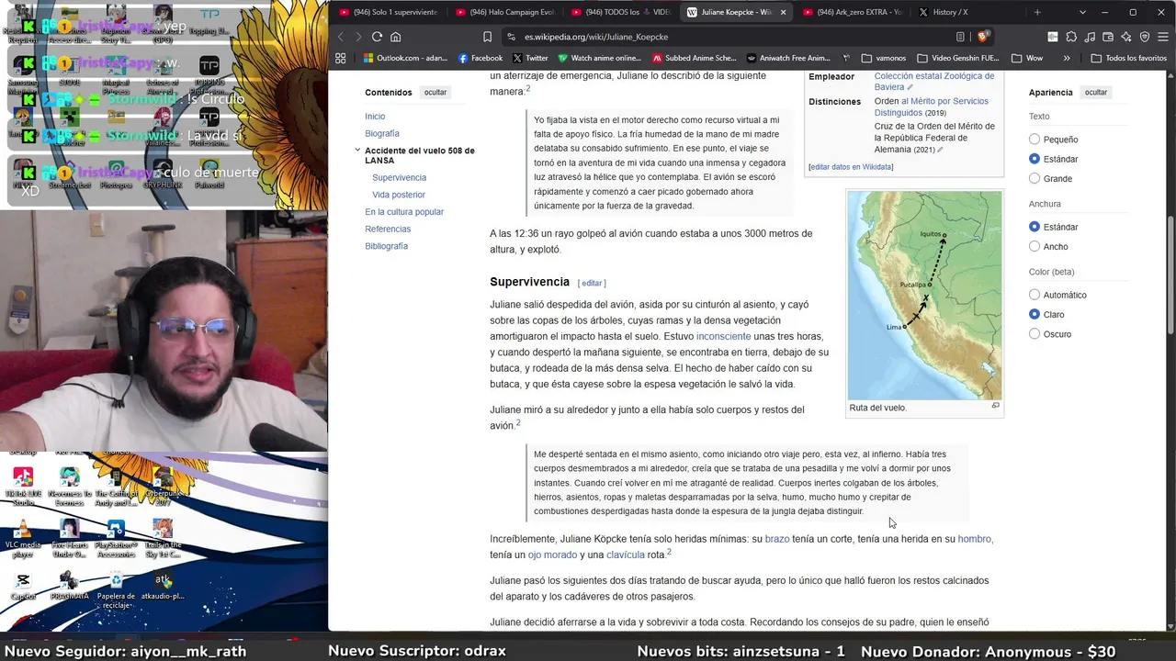Jump to Vida posterior in contents
The width and height of the screenshot is (1176, 661).
[399, 195]
